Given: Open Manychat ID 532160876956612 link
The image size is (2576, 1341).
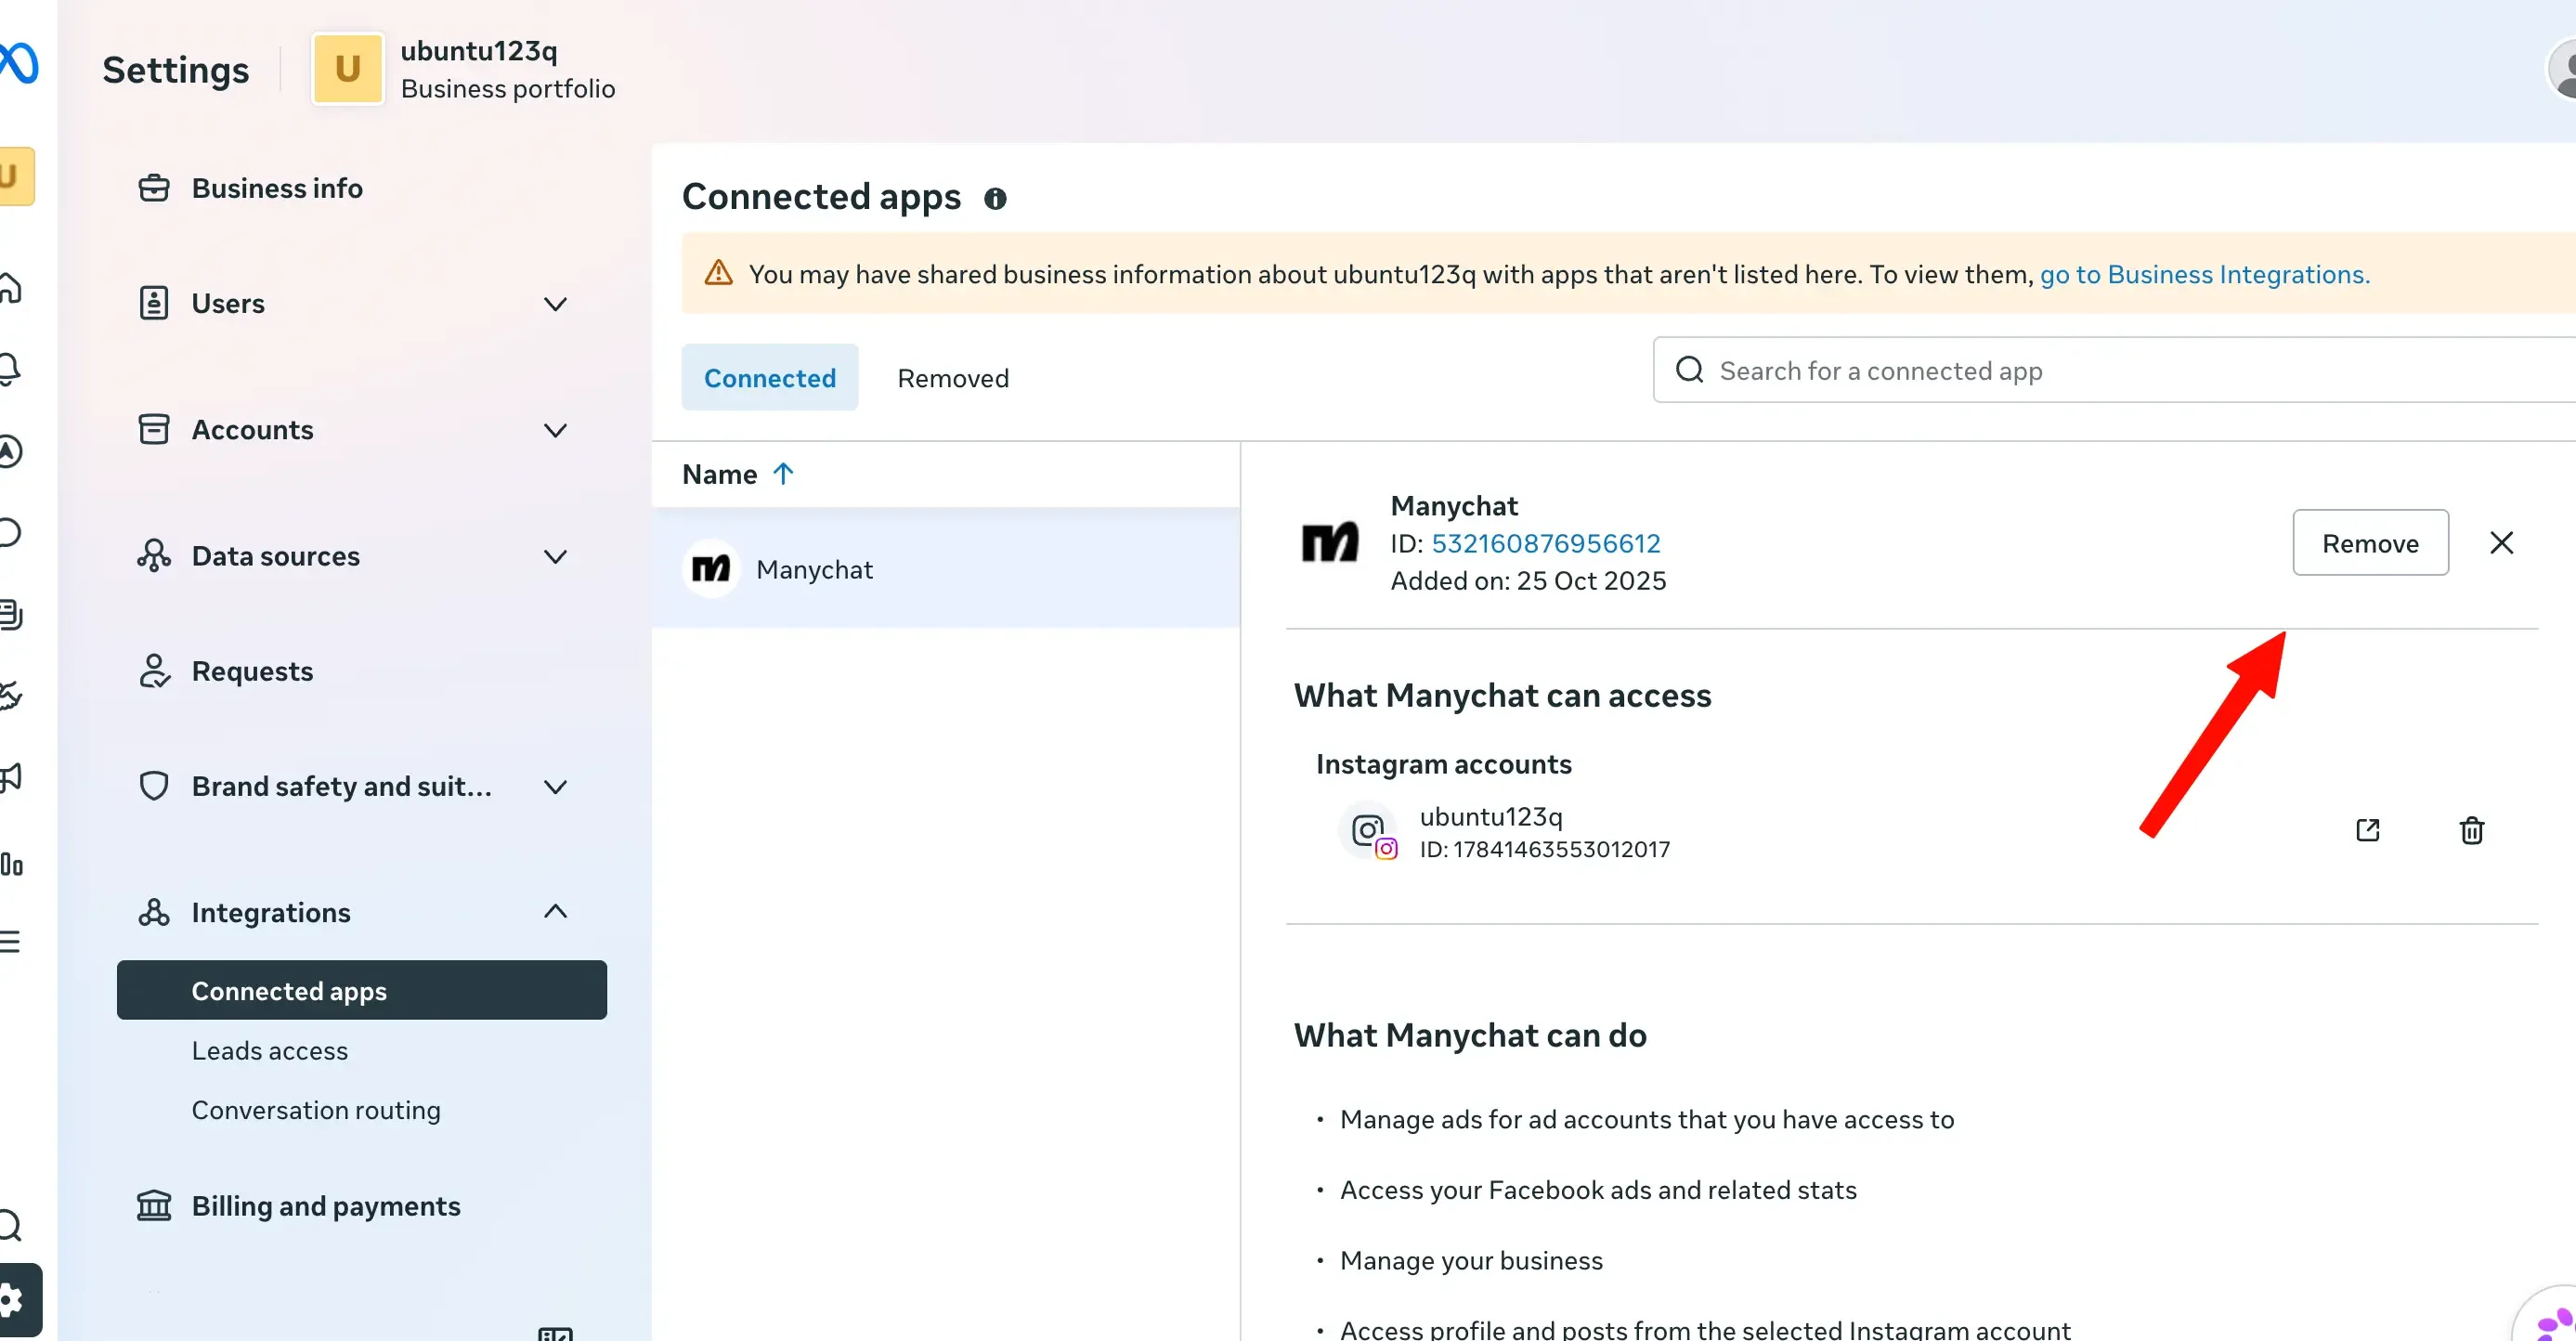Looking at the screenshot, I should [1545, 543].
